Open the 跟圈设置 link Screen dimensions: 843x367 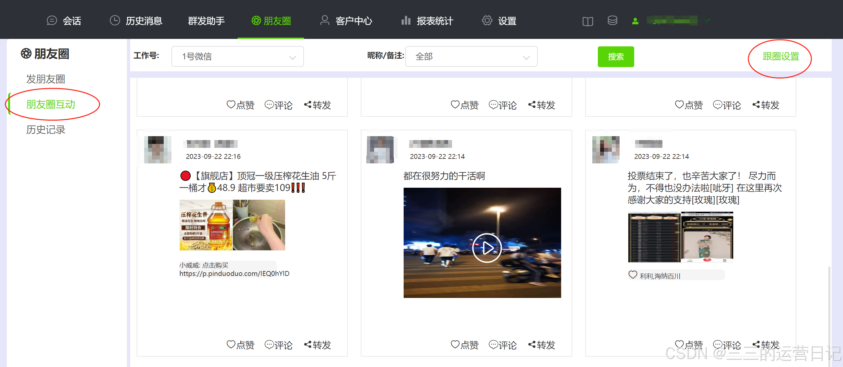pos(781,56)
